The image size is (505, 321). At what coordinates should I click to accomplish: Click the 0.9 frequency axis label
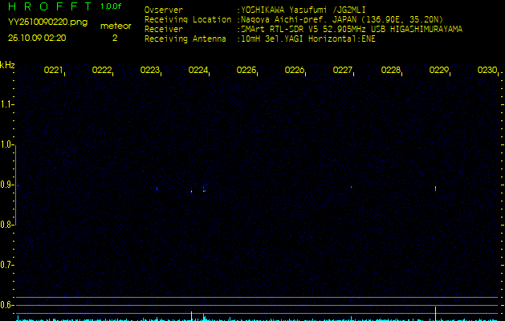[6, 185]
